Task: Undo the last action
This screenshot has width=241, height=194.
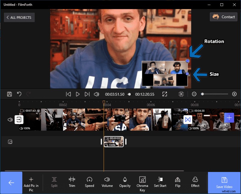Action: (19, 94)
